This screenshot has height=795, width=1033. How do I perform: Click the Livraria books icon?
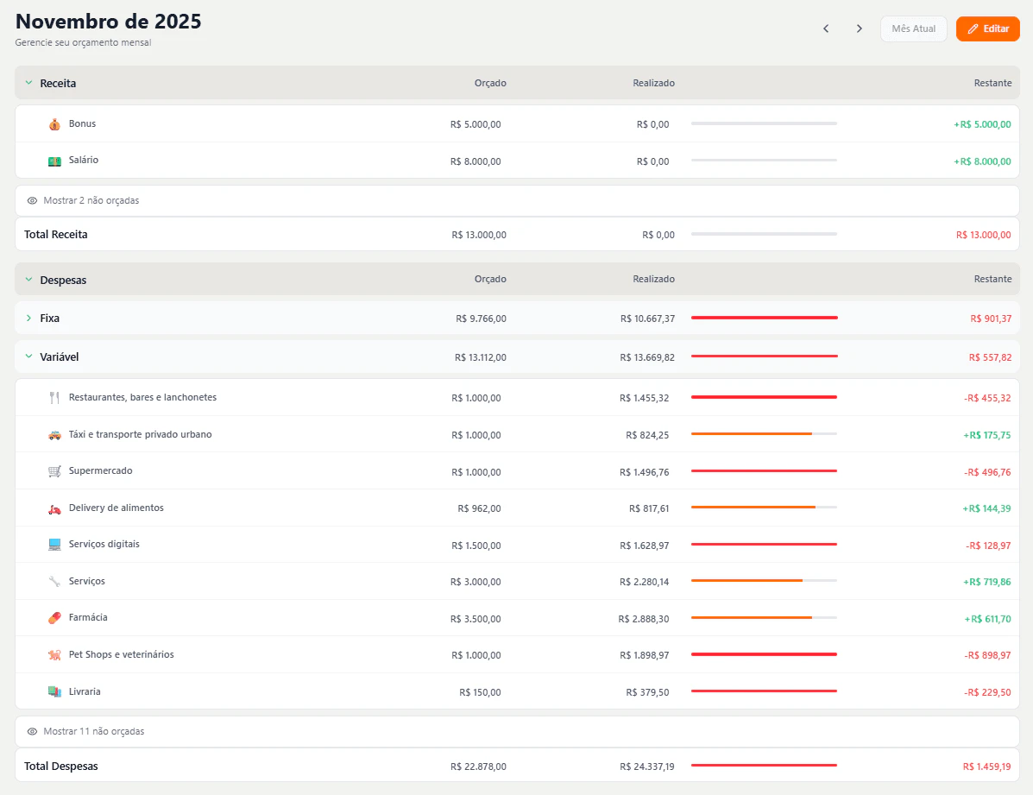(53, 691)
